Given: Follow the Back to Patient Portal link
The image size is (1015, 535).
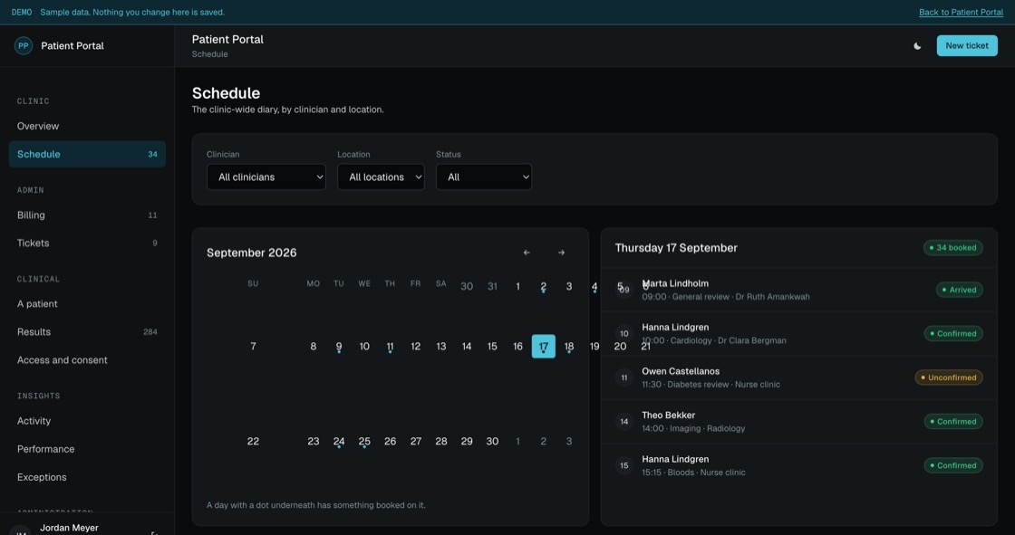Looking at the screenshot, I should coord(961,13).
